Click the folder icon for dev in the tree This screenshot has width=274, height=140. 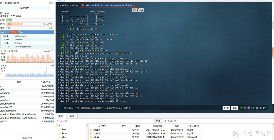60,137
